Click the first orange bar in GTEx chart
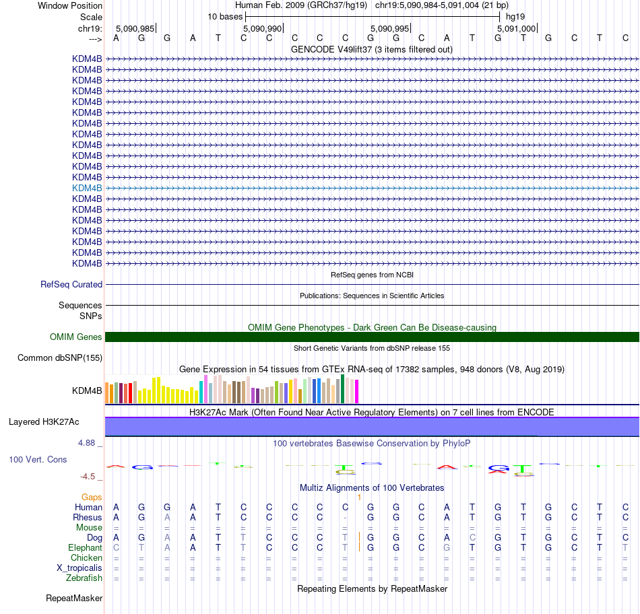 [x=107, y=393]
